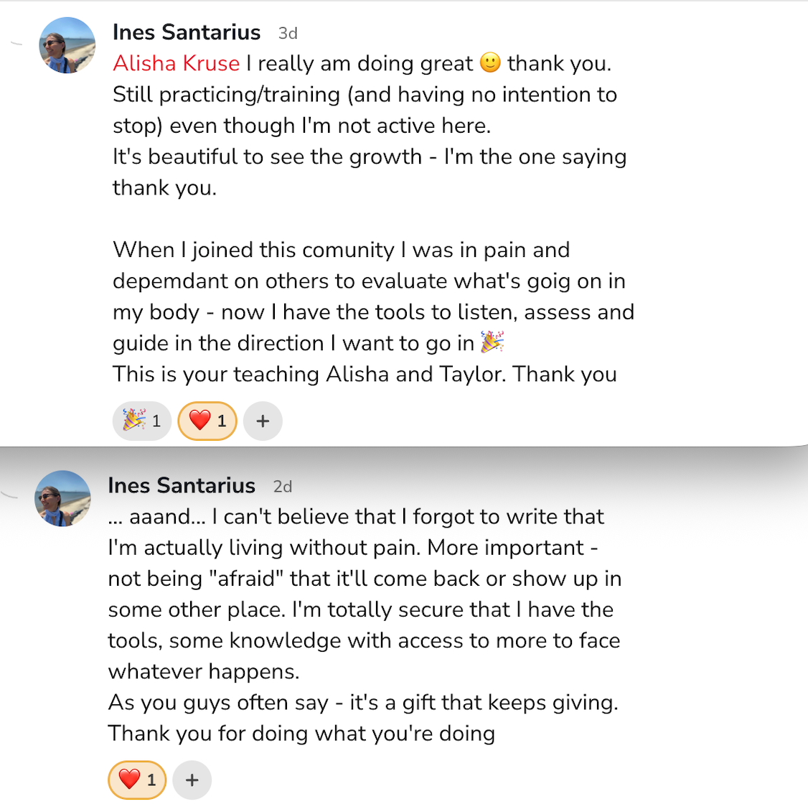Click the party popper emoji after "go in"

492,342
